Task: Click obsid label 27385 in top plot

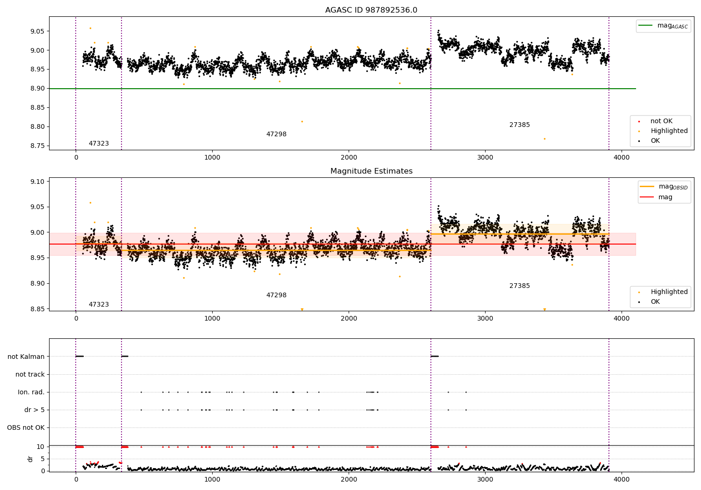Action: (x=520, y=125)
